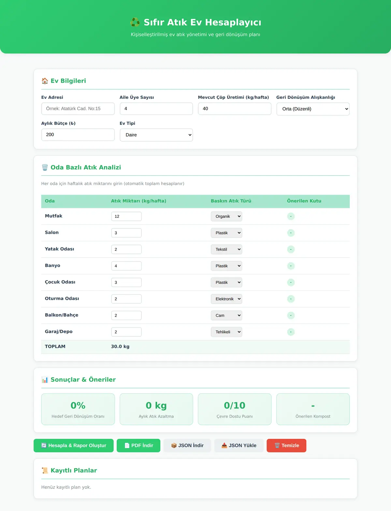Edit the Yatak Odası waste amount field
Viewport: 391px width, 511px height.
pyautogui.click(x=126, y=249)
